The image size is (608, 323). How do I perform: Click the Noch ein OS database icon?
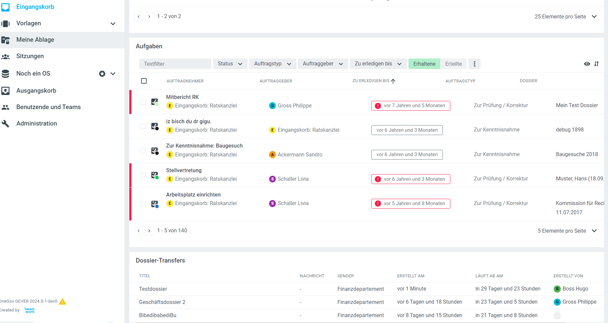[x=6, y=74]
